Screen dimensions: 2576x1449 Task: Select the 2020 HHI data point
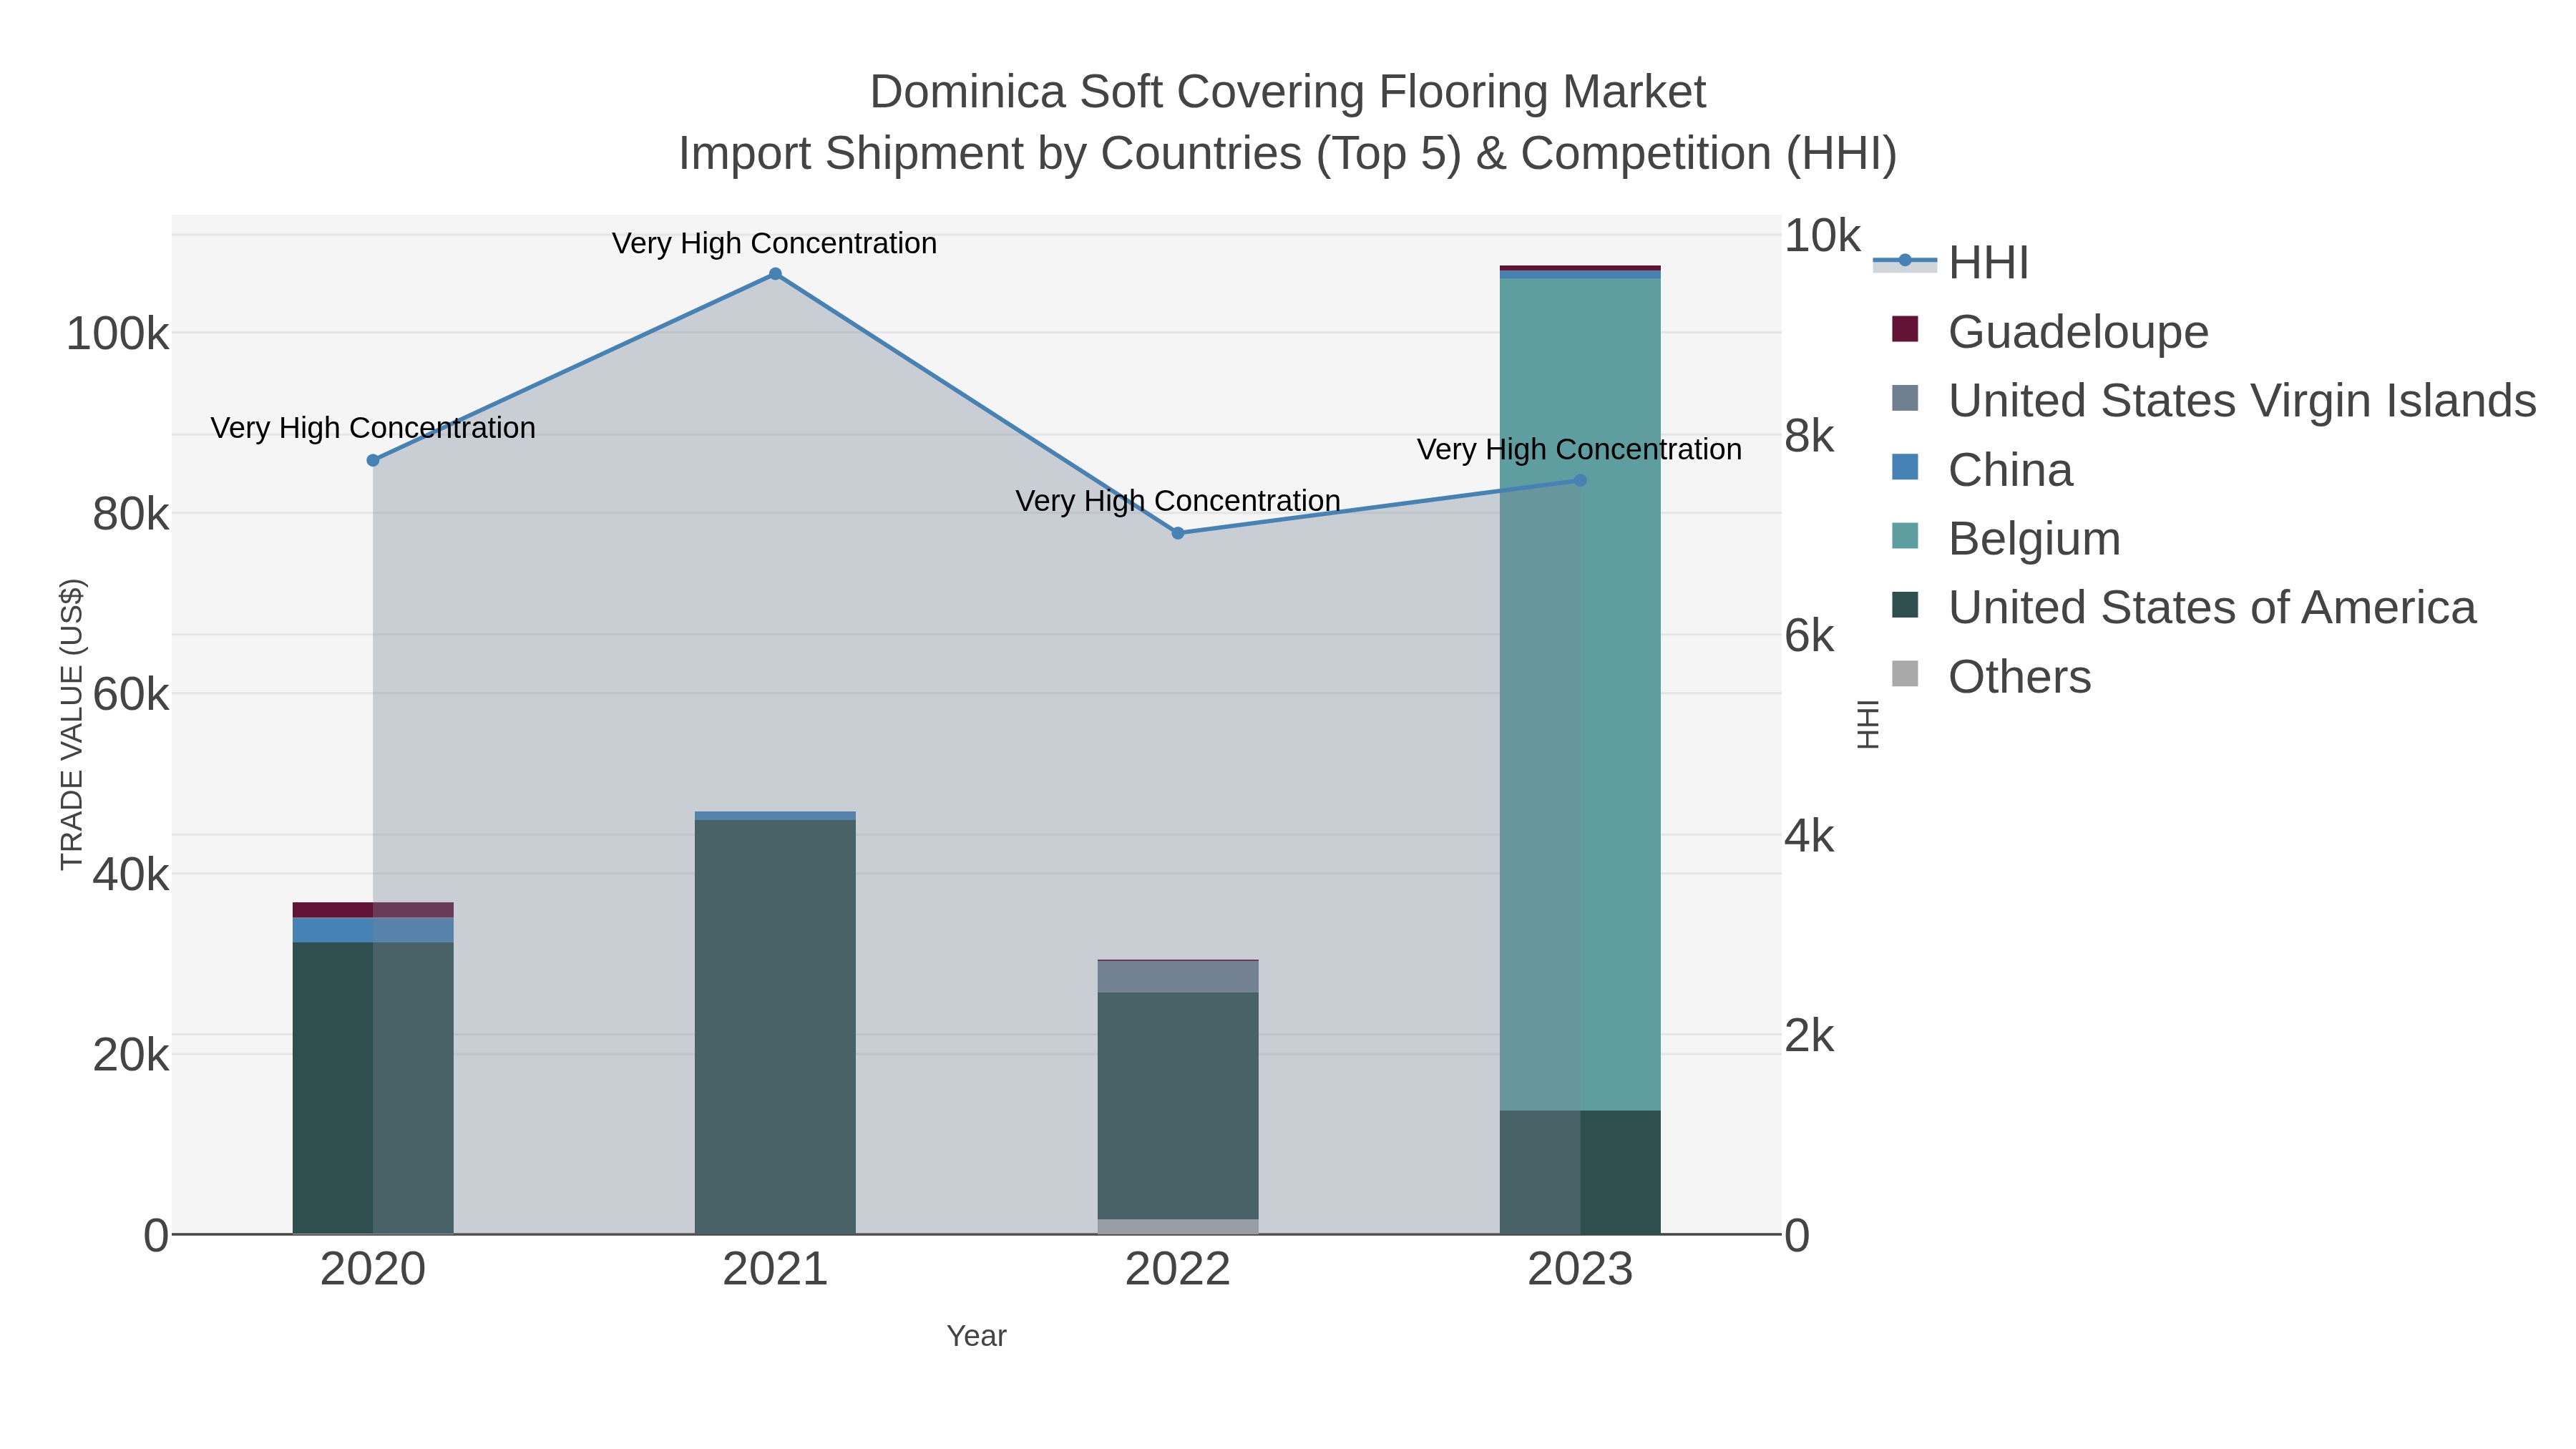(373, 461)
